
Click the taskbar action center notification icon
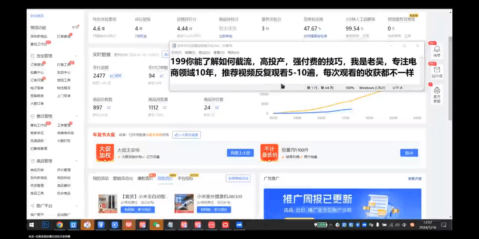click(x=444, y=225)
